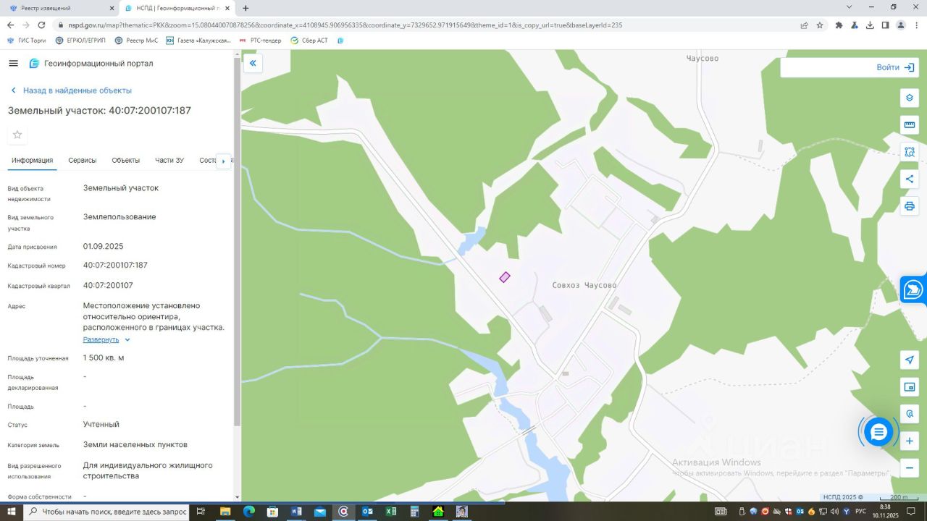Open the РТС-тендер bookmark
Screen dimensions: 927x521
coord(261,41)
